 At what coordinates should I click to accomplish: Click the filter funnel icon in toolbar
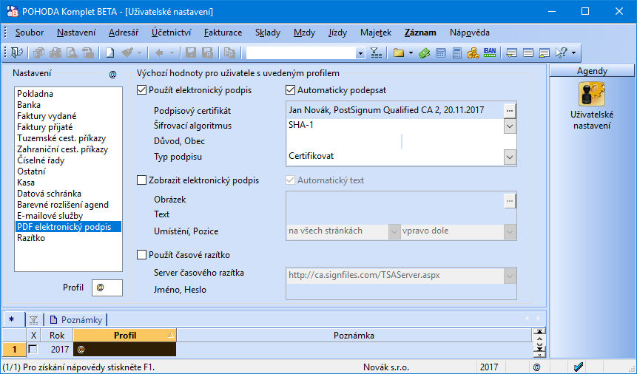click(x=376, y=52)
